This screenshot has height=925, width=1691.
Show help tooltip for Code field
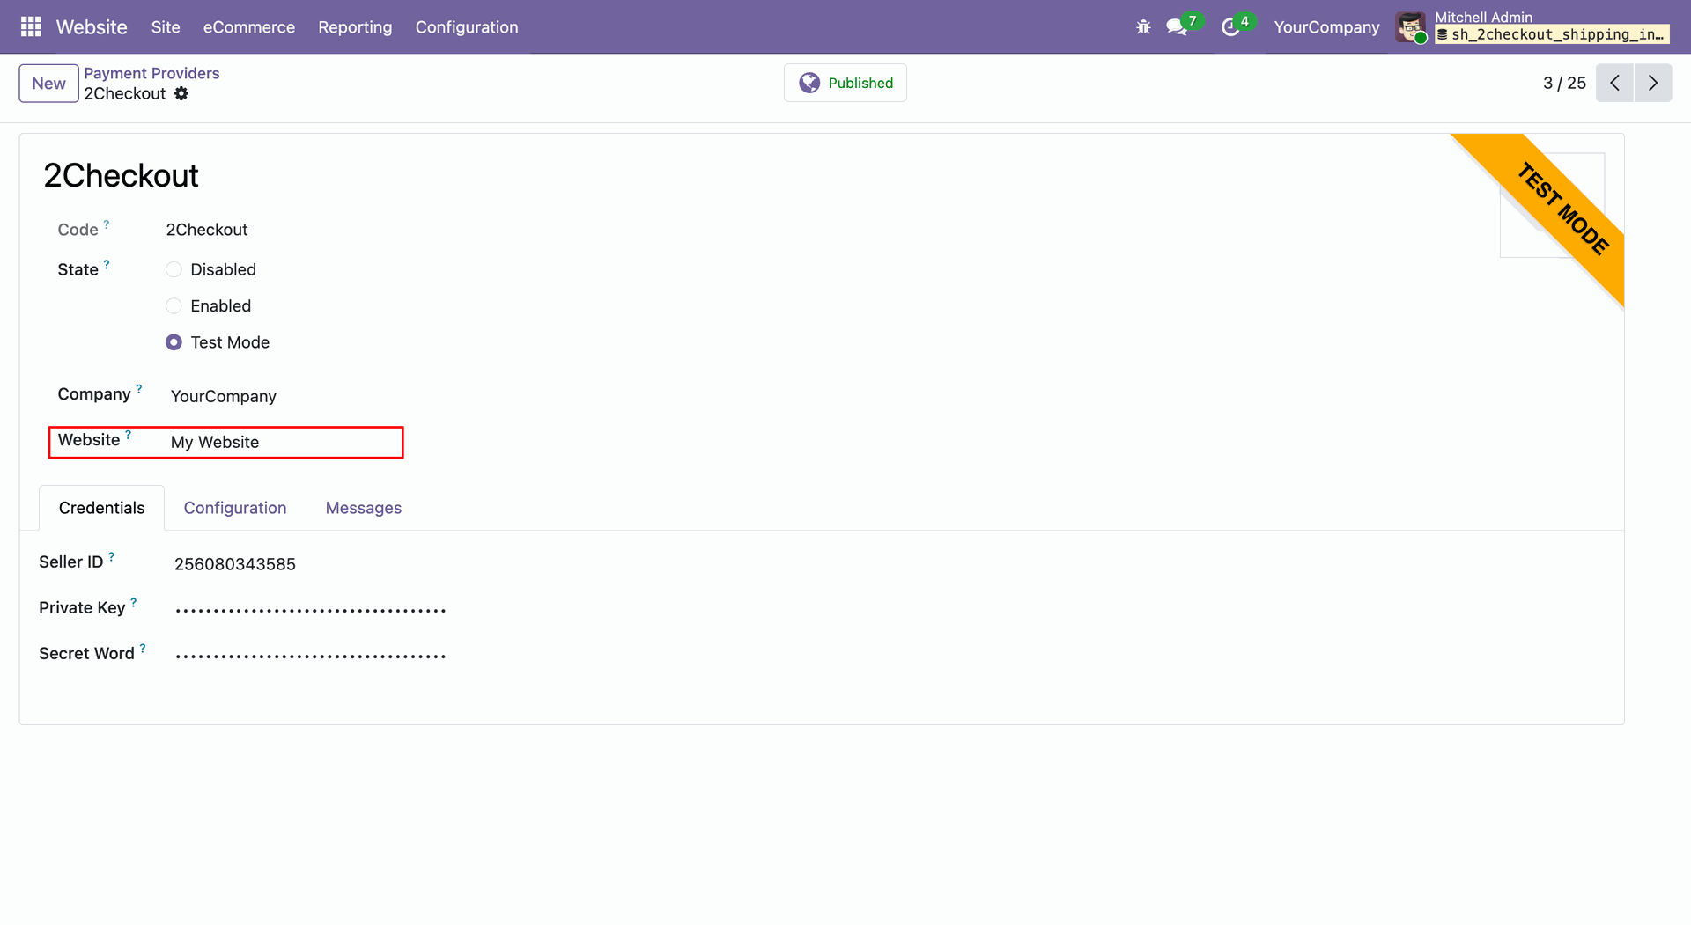pos(107,224)
